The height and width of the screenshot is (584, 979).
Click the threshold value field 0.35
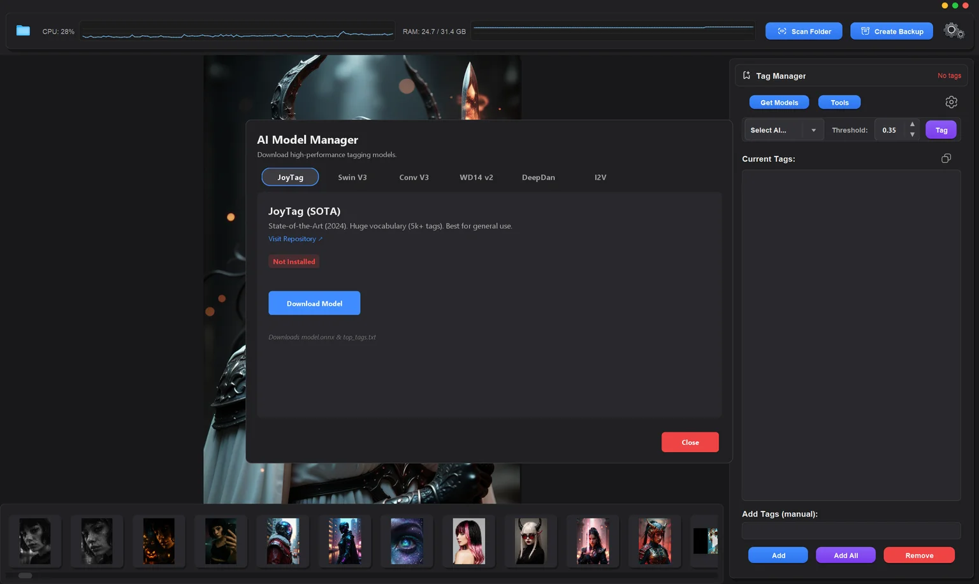tap(890, 130)
